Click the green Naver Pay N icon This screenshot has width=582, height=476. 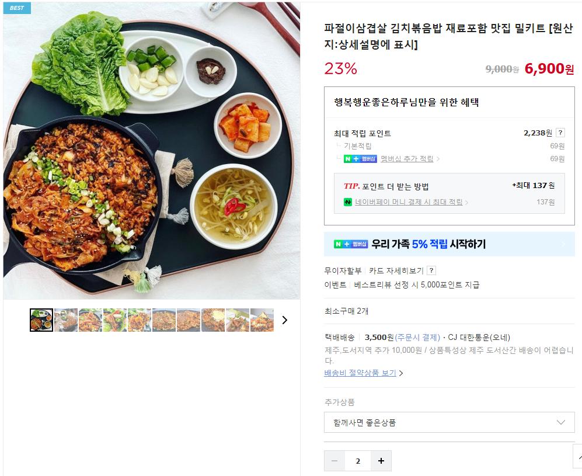348,202
